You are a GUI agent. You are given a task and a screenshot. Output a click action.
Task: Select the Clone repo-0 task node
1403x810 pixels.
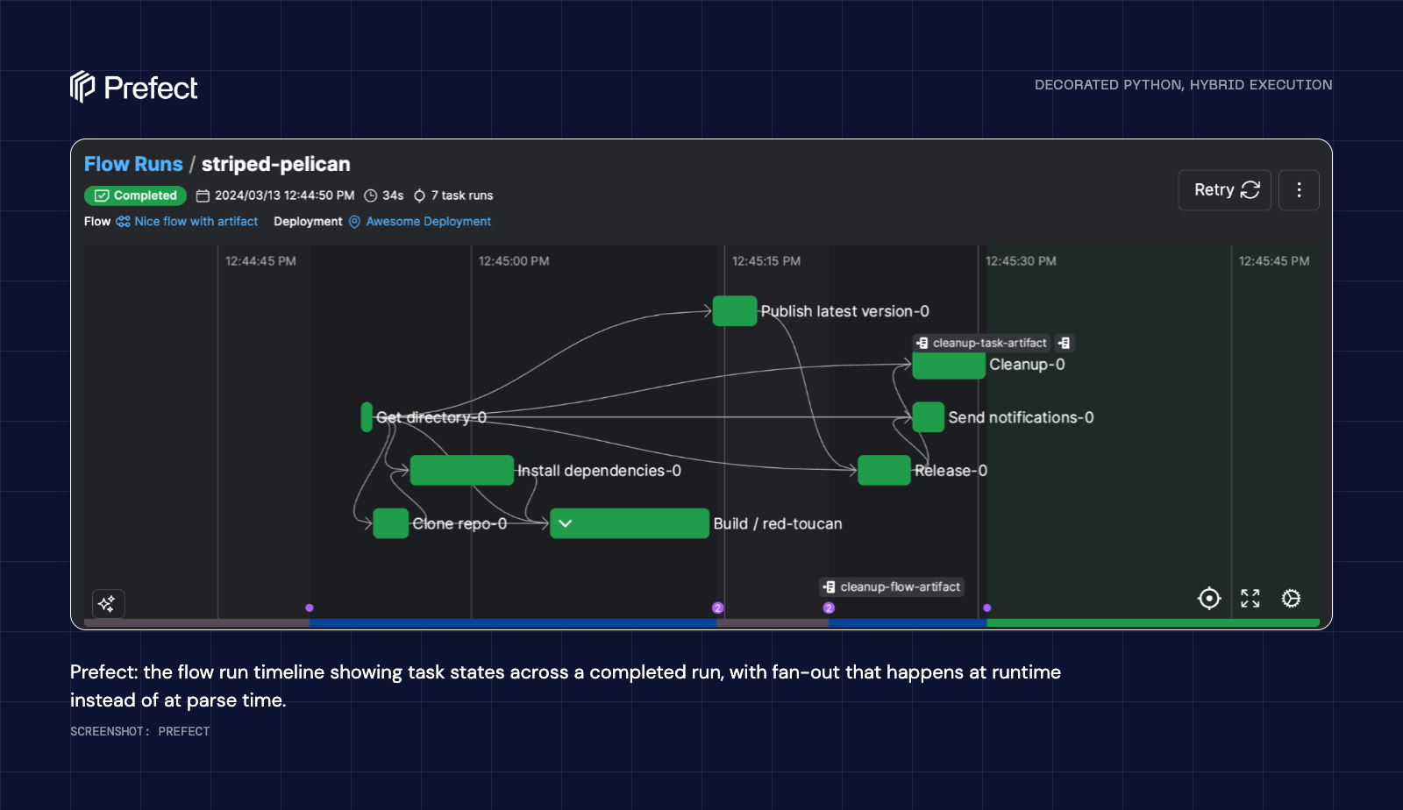391,523
